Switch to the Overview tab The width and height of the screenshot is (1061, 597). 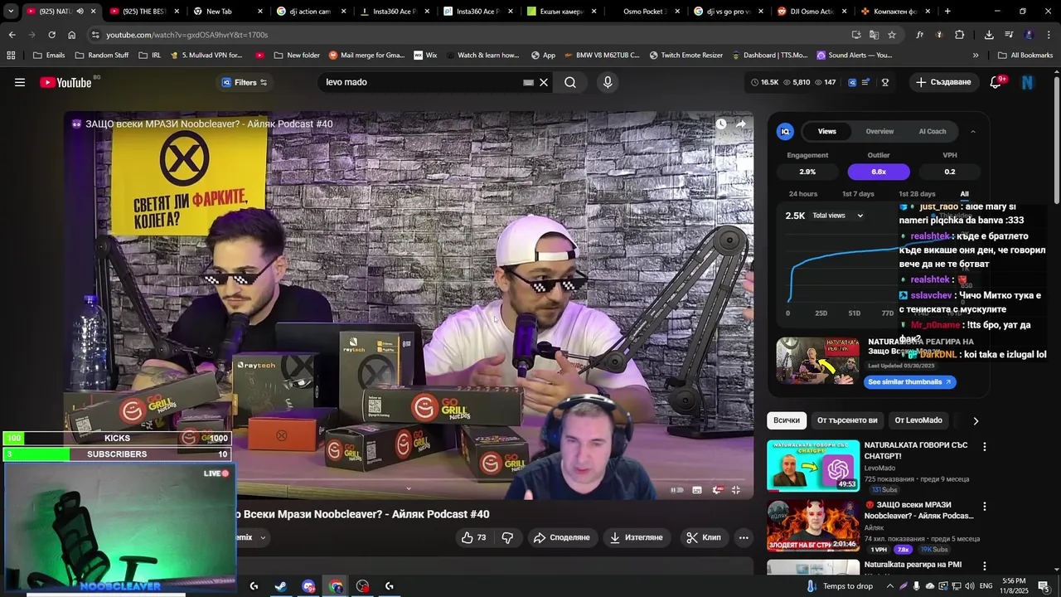point(879,131)
